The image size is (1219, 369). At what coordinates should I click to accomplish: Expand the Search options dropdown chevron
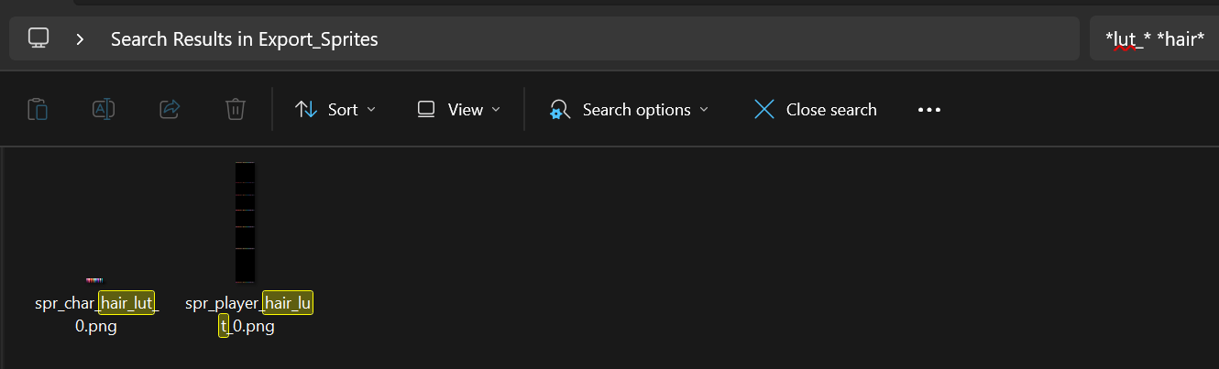pyautogui.click(x=704, y=110)
